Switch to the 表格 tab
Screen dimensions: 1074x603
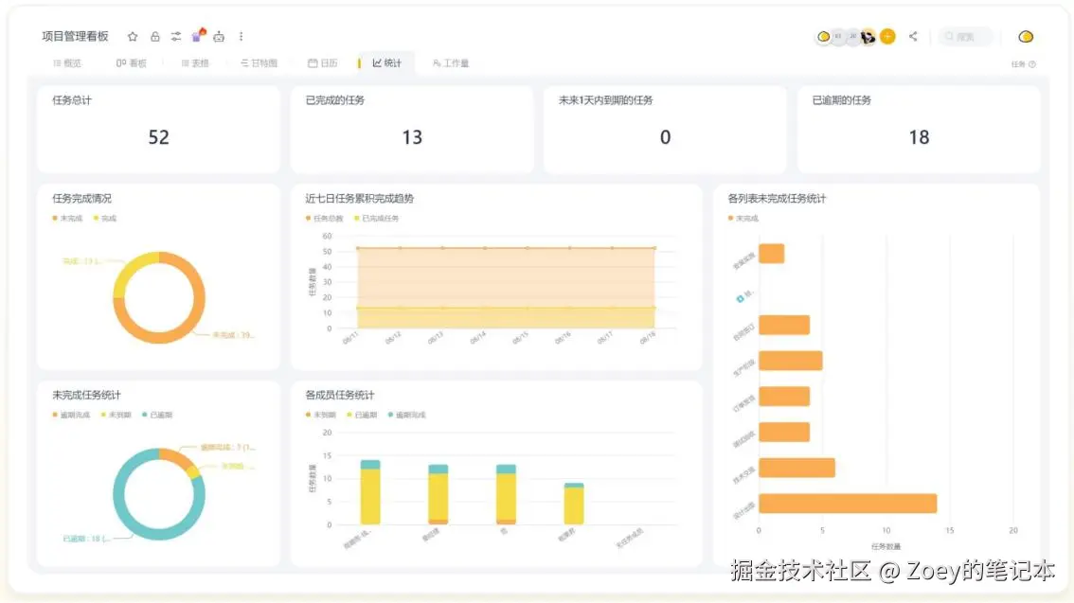point(194,63)
